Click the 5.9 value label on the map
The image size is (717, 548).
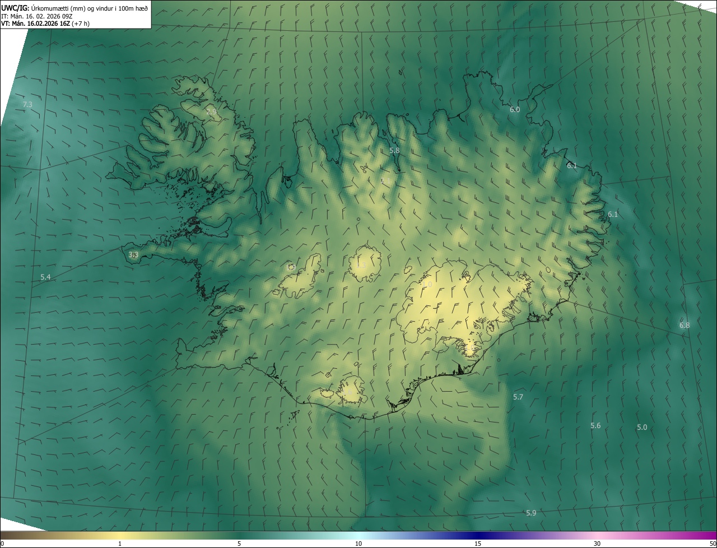pos(531,513)
